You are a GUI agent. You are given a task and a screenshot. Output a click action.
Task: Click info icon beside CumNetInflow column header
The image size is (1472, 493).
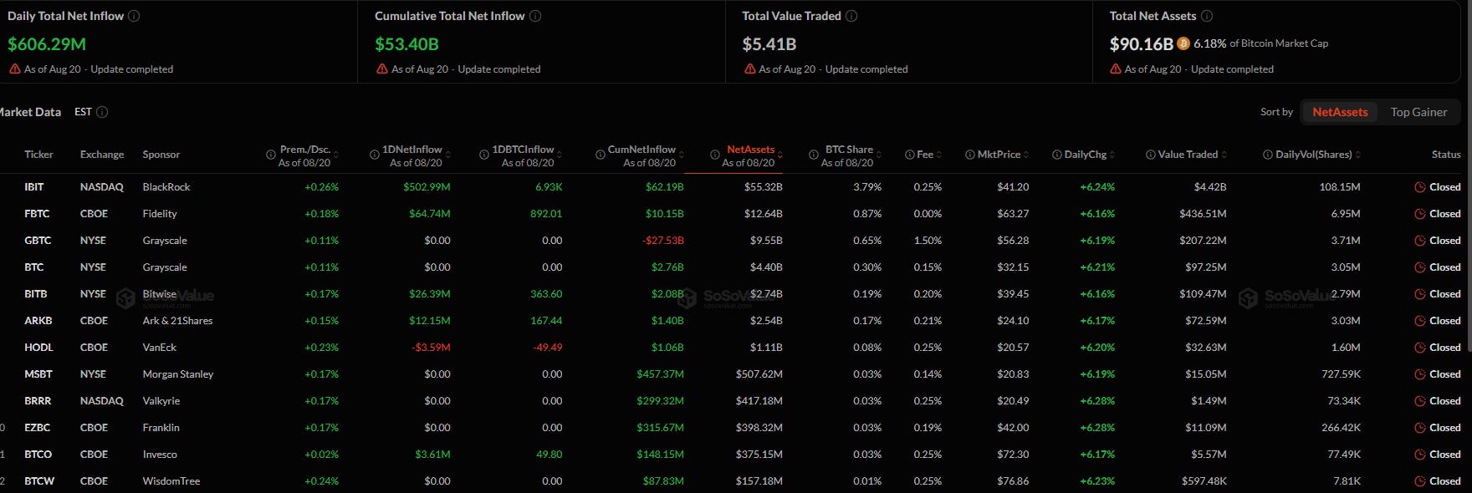click(x=601, y=155)
